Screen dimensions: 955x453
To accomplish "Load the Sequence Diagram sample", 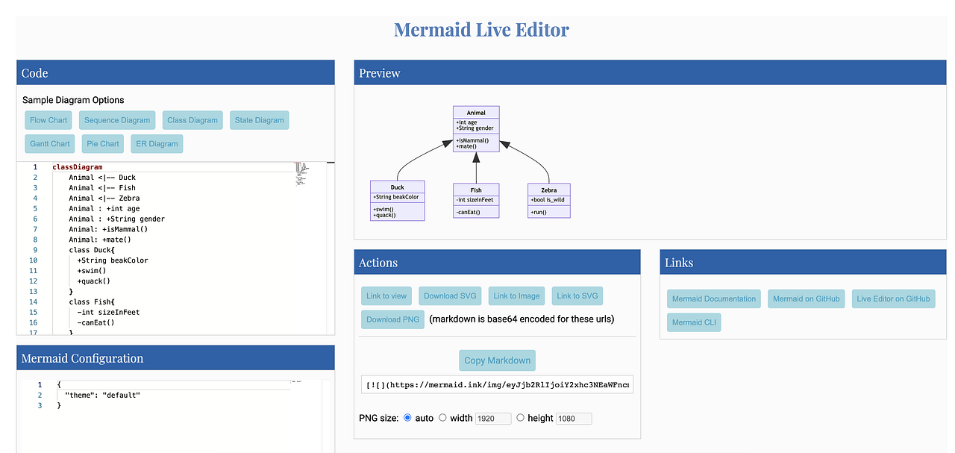I will [x=116, y=119].
